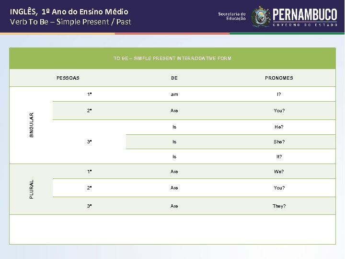Click the 'I?' pronoun cell
The width and height of the screenshot is (345, 259).
279,94
